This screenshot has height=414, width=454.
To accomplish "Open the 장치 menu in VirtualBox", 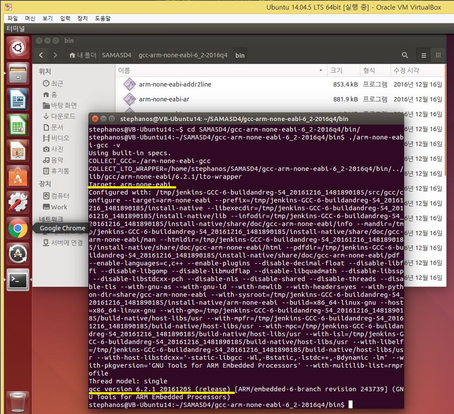I will (82, 18).
